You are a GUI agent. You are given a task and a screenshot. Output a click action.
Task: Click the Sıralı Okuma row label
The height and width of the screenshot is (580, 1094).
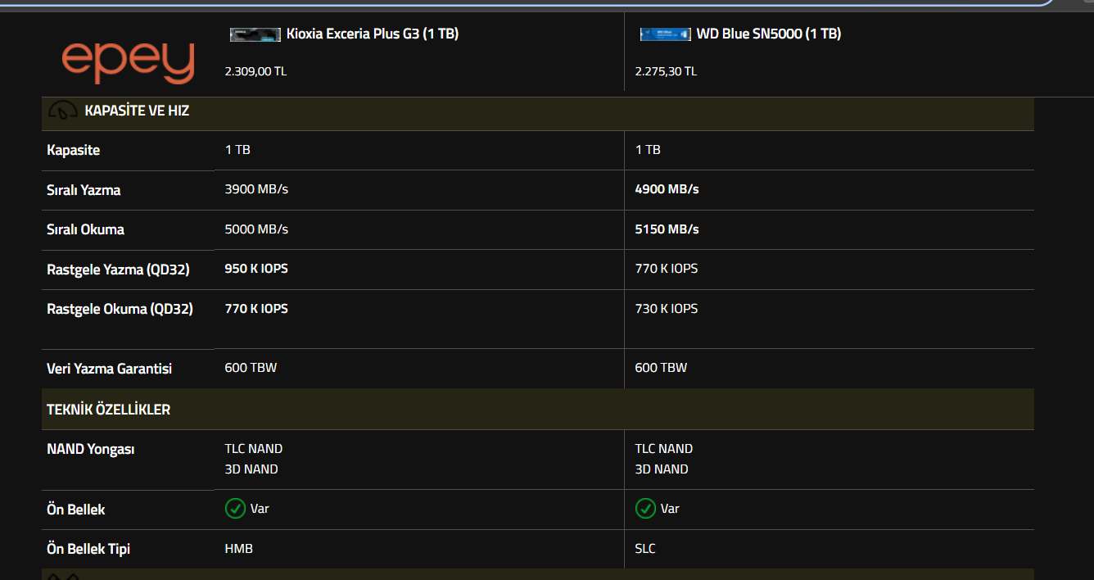[x=86, y=229]
